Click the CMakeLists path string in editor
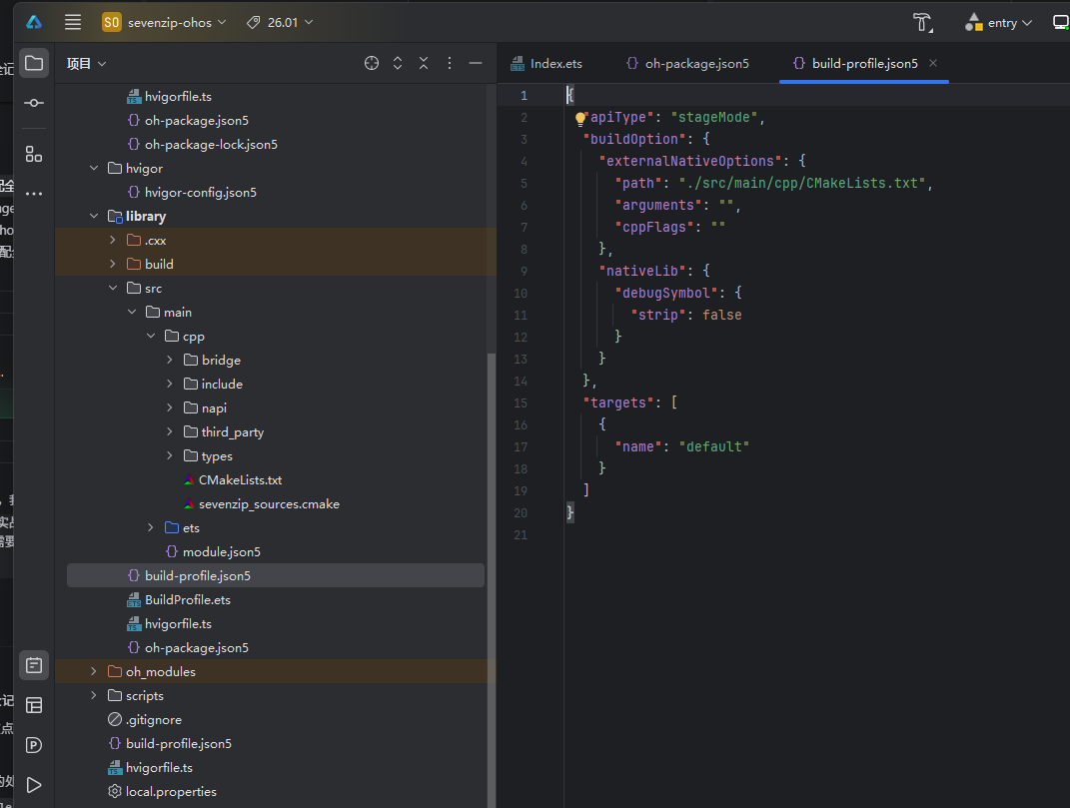Image resolution: width=1070 pixels, height=808 pixels. click(802, 184)
